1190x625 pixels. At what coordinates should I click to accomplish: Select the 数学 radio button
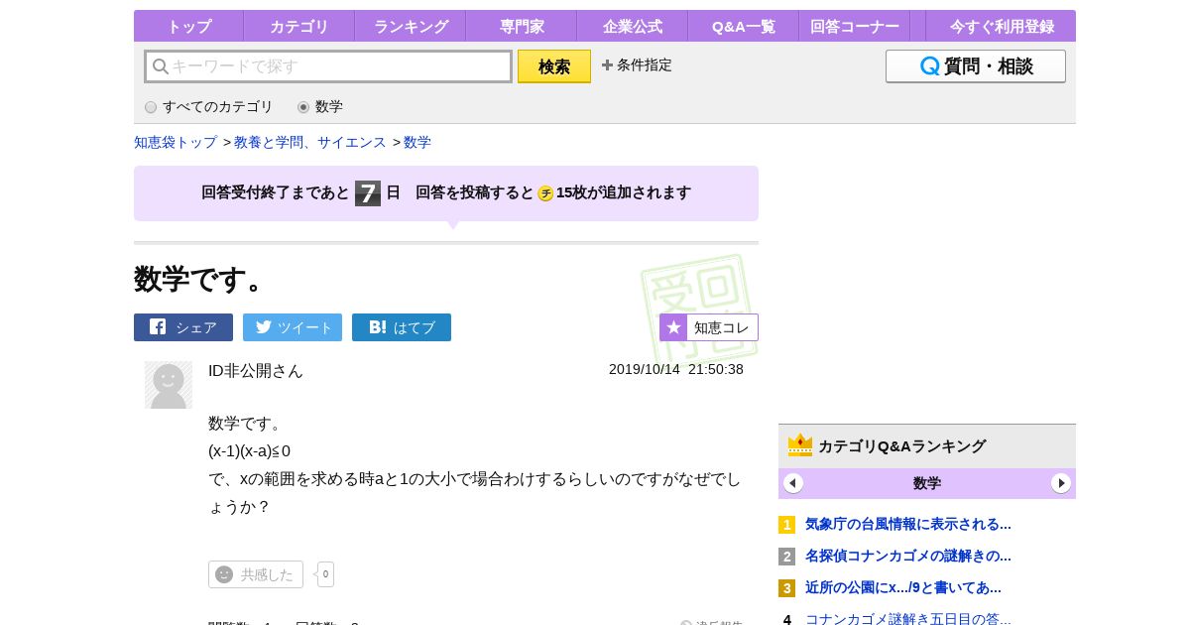point(303,107)
